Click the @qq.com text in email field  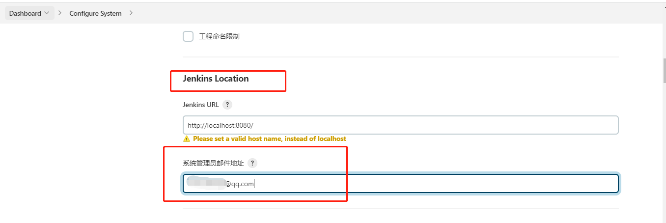tap(239, 184)
